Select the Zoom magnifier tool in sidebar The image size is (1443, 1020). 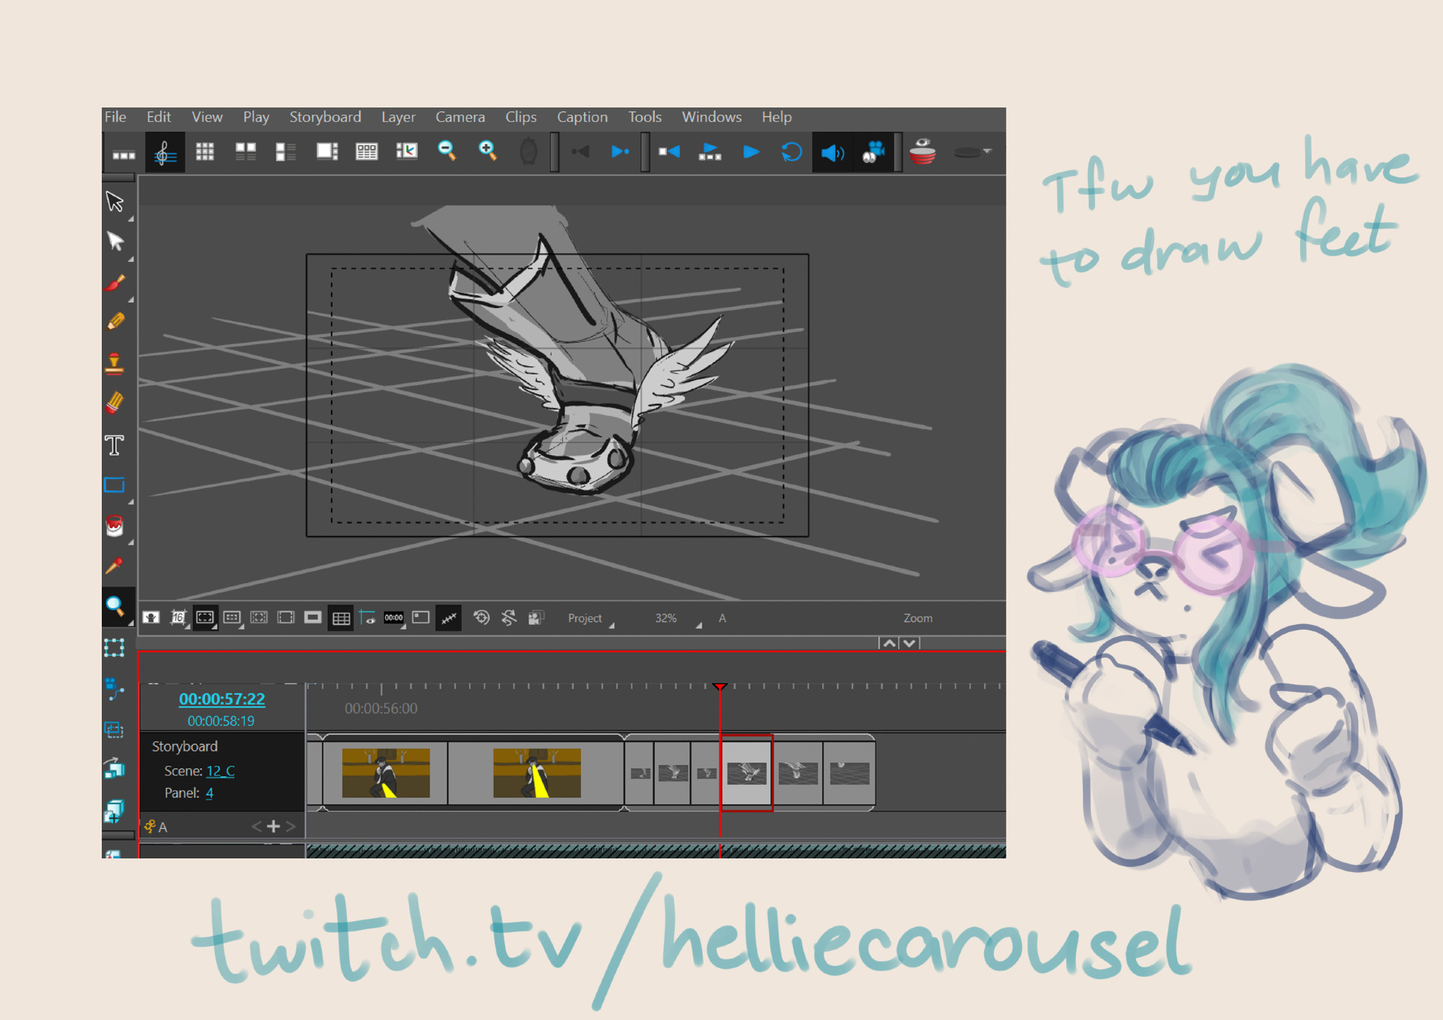(115, 606)
